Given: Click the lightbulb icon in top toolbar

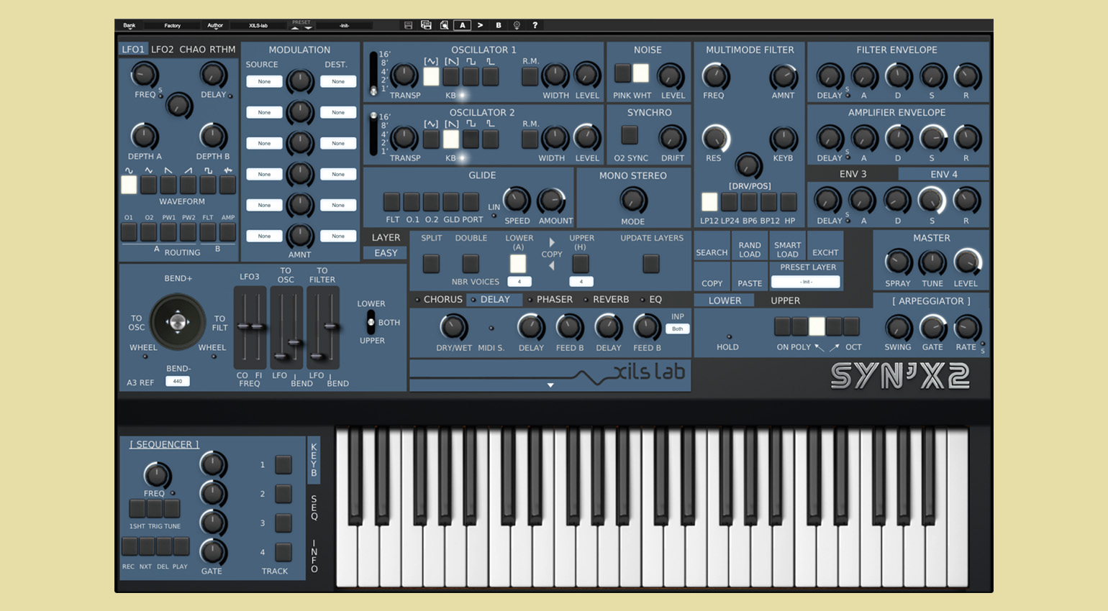Looking at the screenshot, I should click(517, 25).
